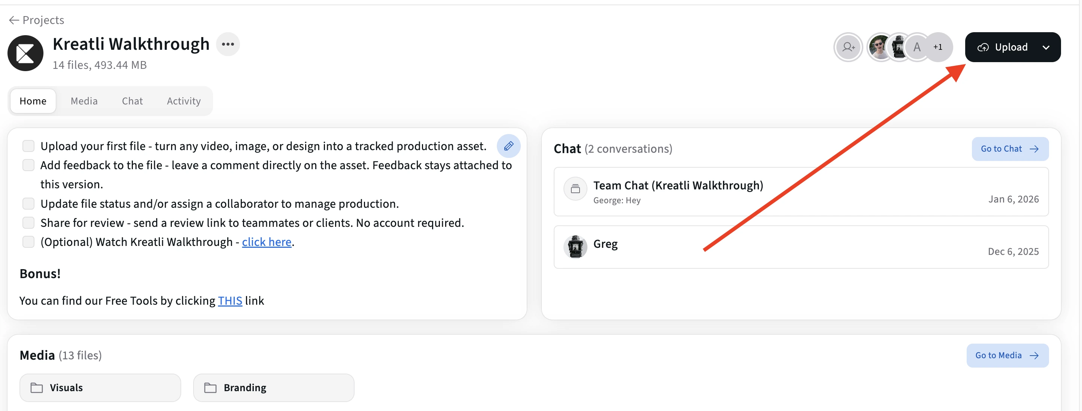Check the "Upload your first file" task
Screen dimensions: 1082x411
coord(28,146)
